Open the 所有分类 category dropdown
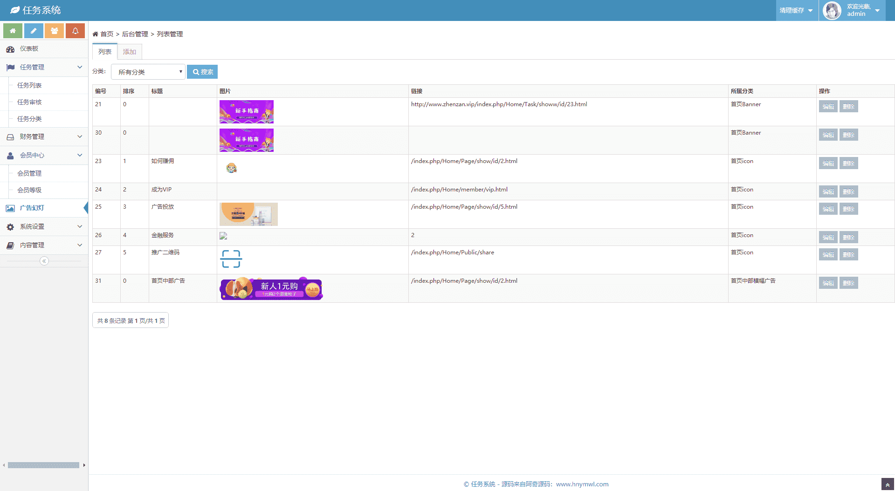Image resolution: width=895 pixels, height=491 pixels. (148, 72)
